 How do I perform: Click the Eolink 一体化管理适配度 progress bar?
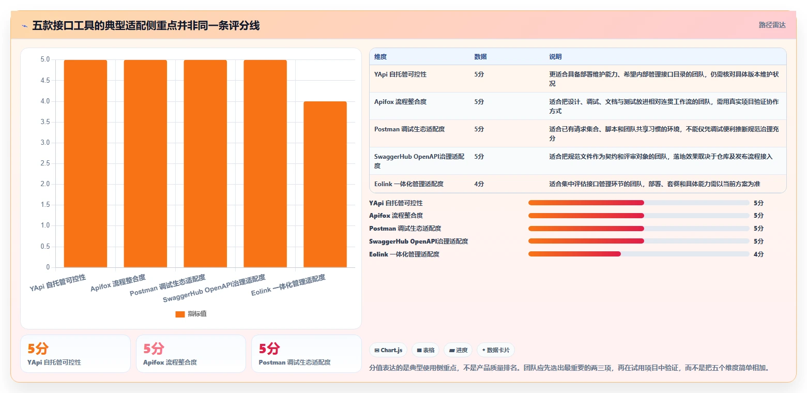tap(638, 254)
